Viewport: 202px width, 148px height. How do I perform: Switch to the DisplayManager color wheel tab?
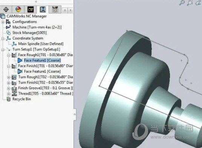[x=18, y=9]
